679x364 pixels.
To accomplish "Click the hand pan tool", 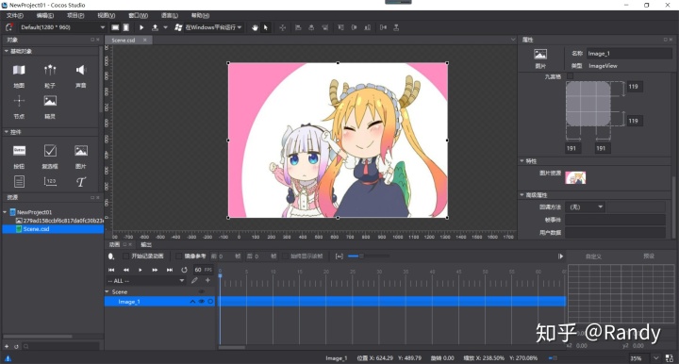I will (255, 27).
